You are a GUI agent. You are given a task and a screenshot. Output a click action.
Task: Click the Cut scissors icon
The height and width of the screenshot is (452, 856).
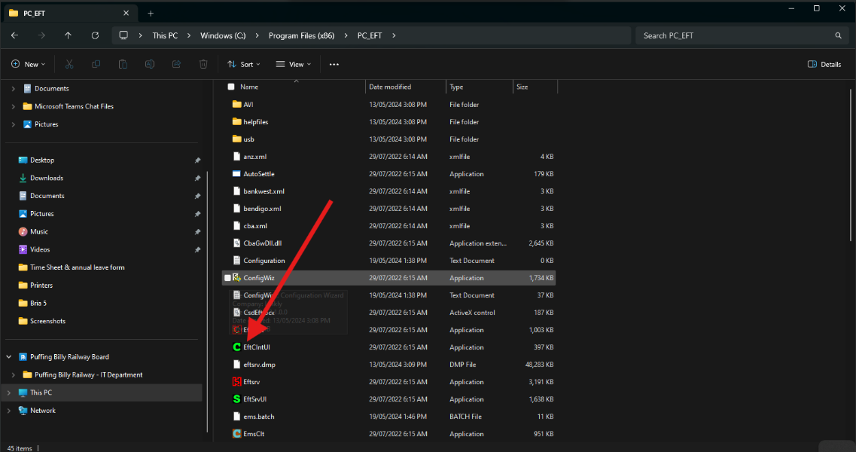(69, 65)
